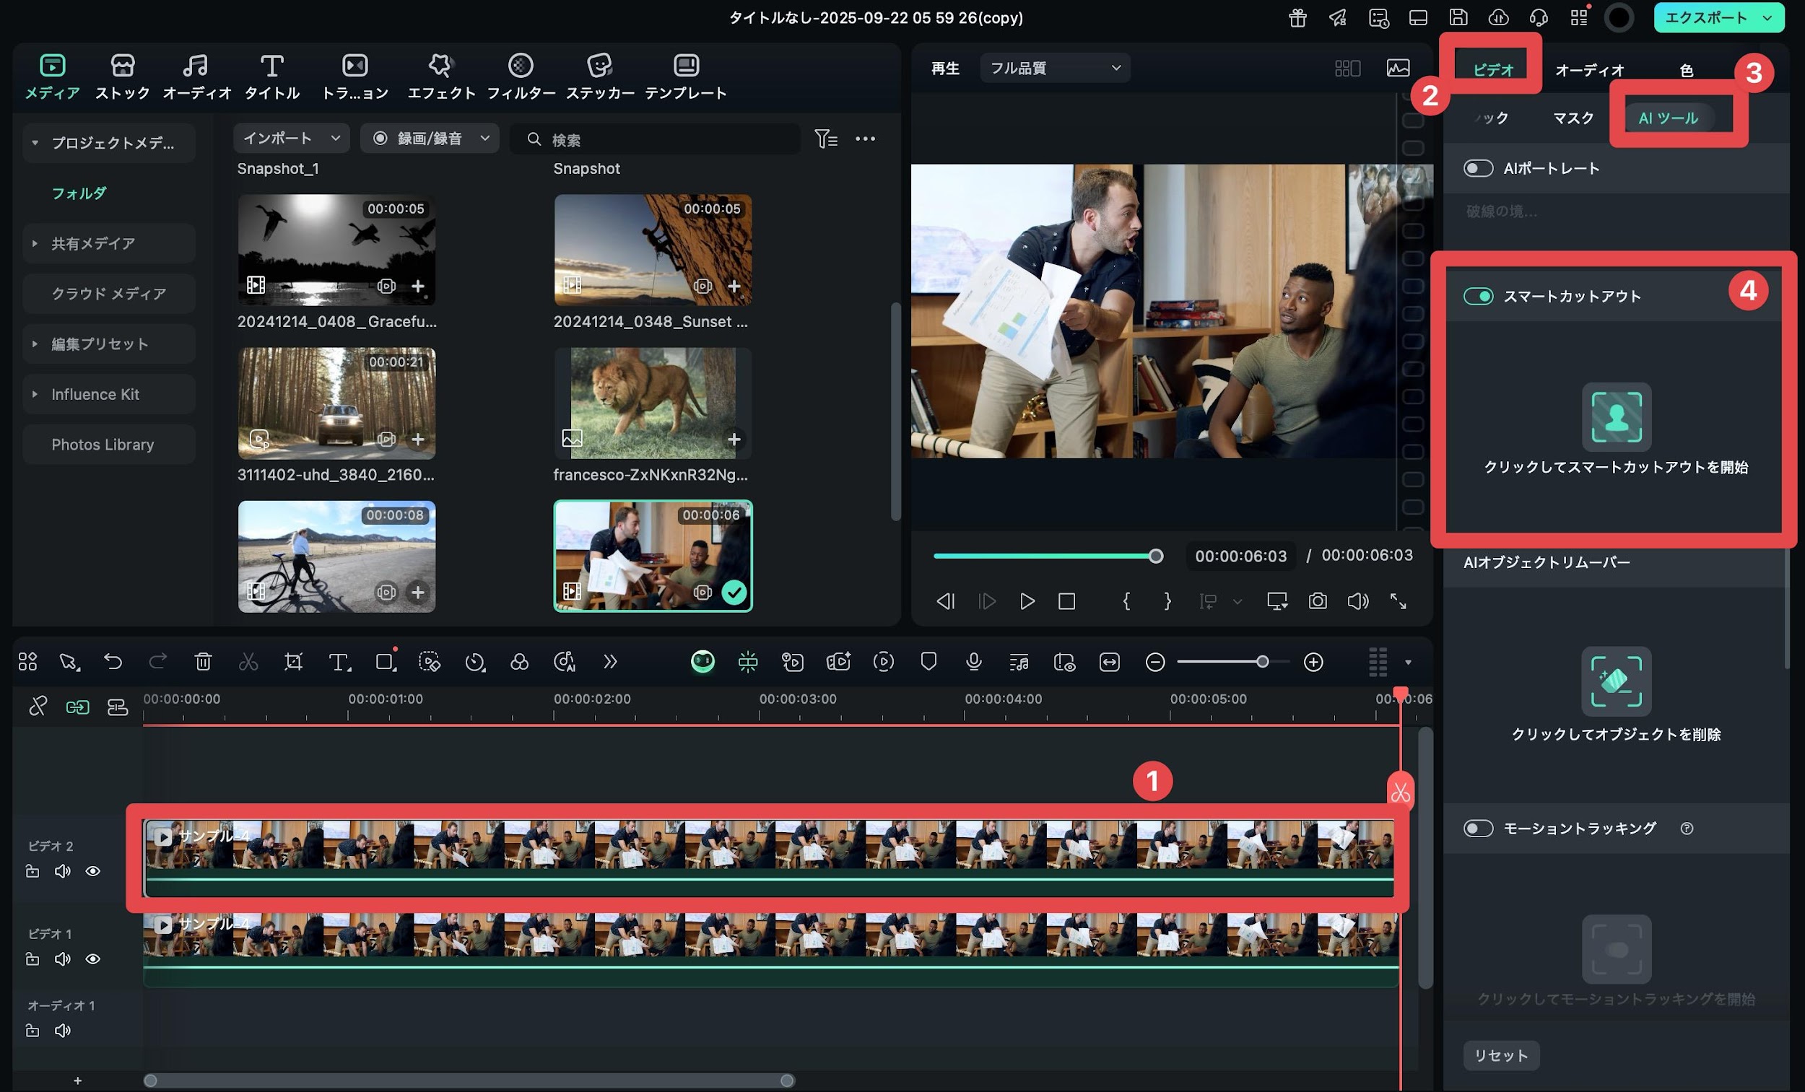Image resolution: width=1805 pixels, height=1092 pixels.
Task: Open Cloud Media in the sidebar
Action: click(x=109, y=294)
